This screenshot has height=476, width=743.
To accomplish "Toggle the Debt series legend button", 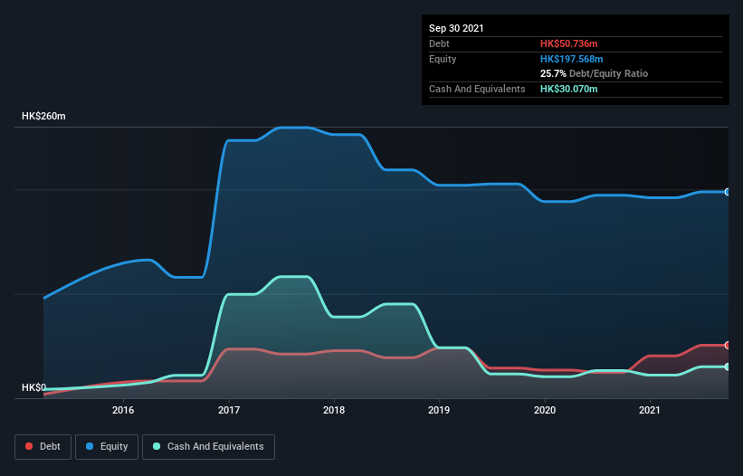I will coord(43,447).
